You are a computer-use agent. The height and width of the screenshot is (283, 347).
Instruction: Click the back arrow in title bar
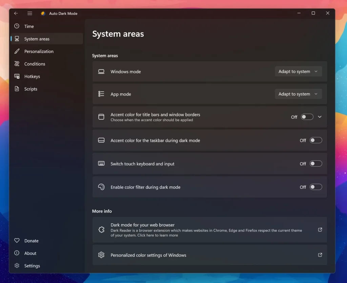coord(16,13)
